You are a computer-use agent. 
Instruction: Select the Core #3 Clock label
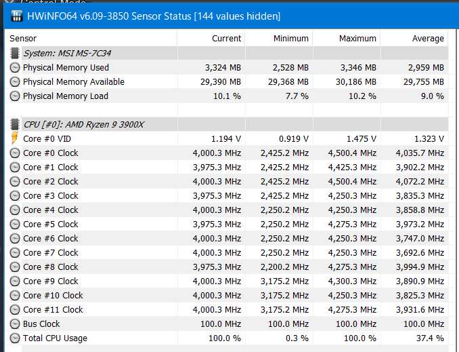click(x=51, y=195)
